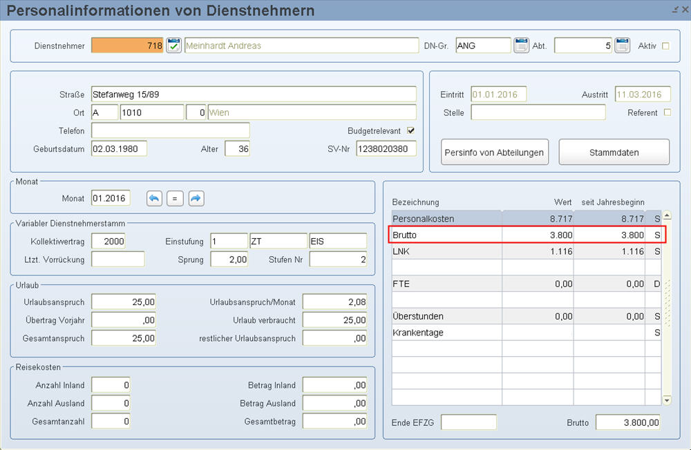Click the seit Jahresbeginn column header
This screenshot has height=450, width=691.
click(612, 202)
